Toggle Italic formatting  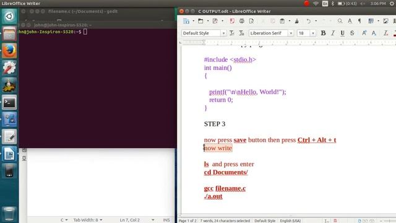tap(333, 33)
